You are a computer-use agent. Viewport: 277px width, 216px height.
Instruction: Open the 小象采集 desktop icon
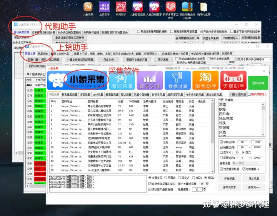coord(88,9)
